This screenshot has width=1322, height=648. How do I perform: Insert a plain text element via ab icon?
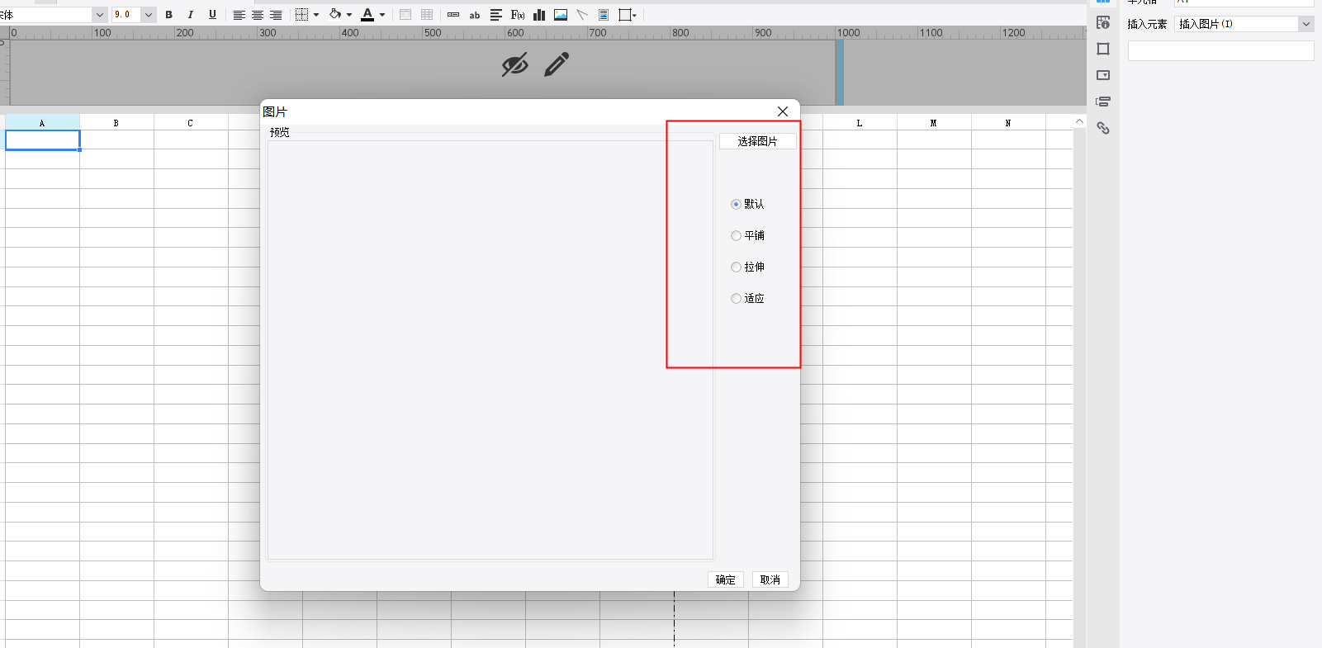[475, 15]
